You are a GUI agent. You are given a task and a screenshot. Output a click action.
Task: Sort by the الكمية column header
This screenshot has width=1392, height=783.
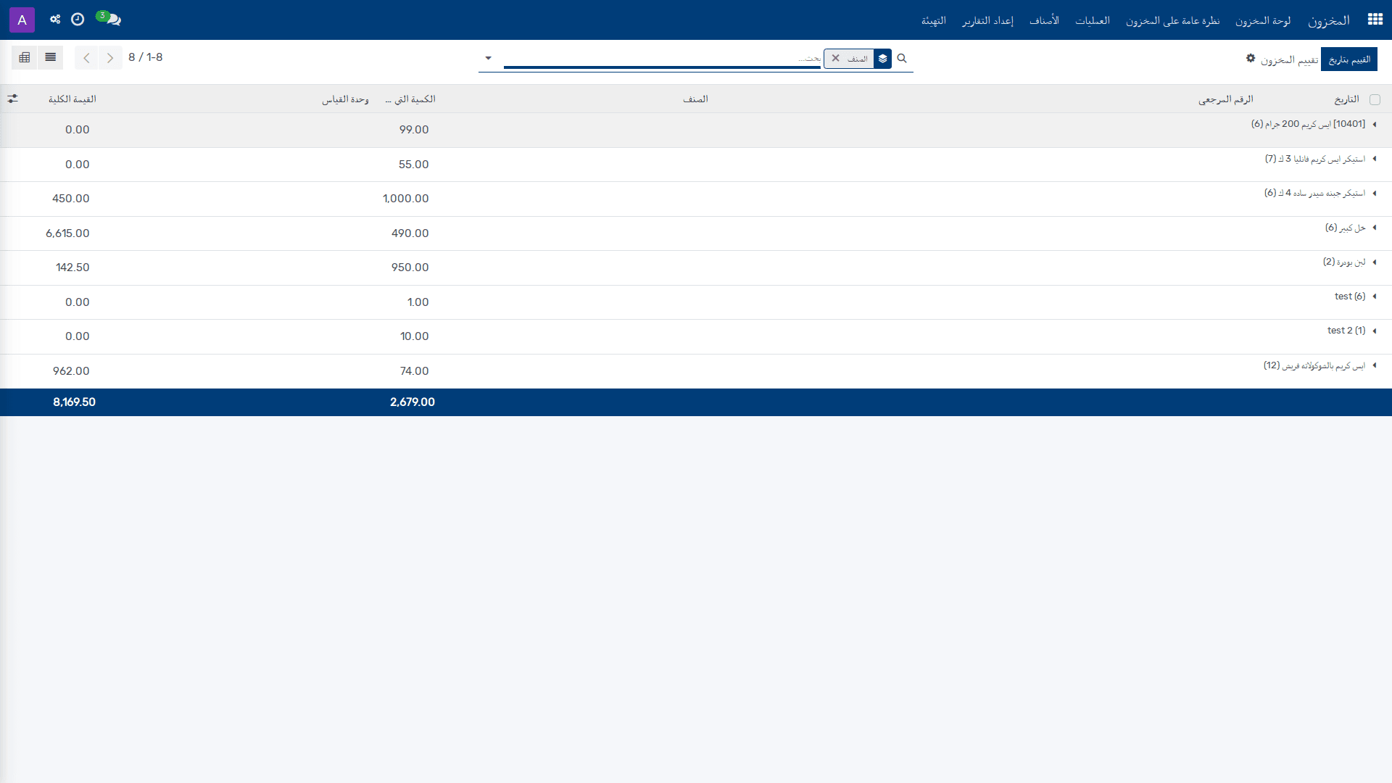click(410, 99)
